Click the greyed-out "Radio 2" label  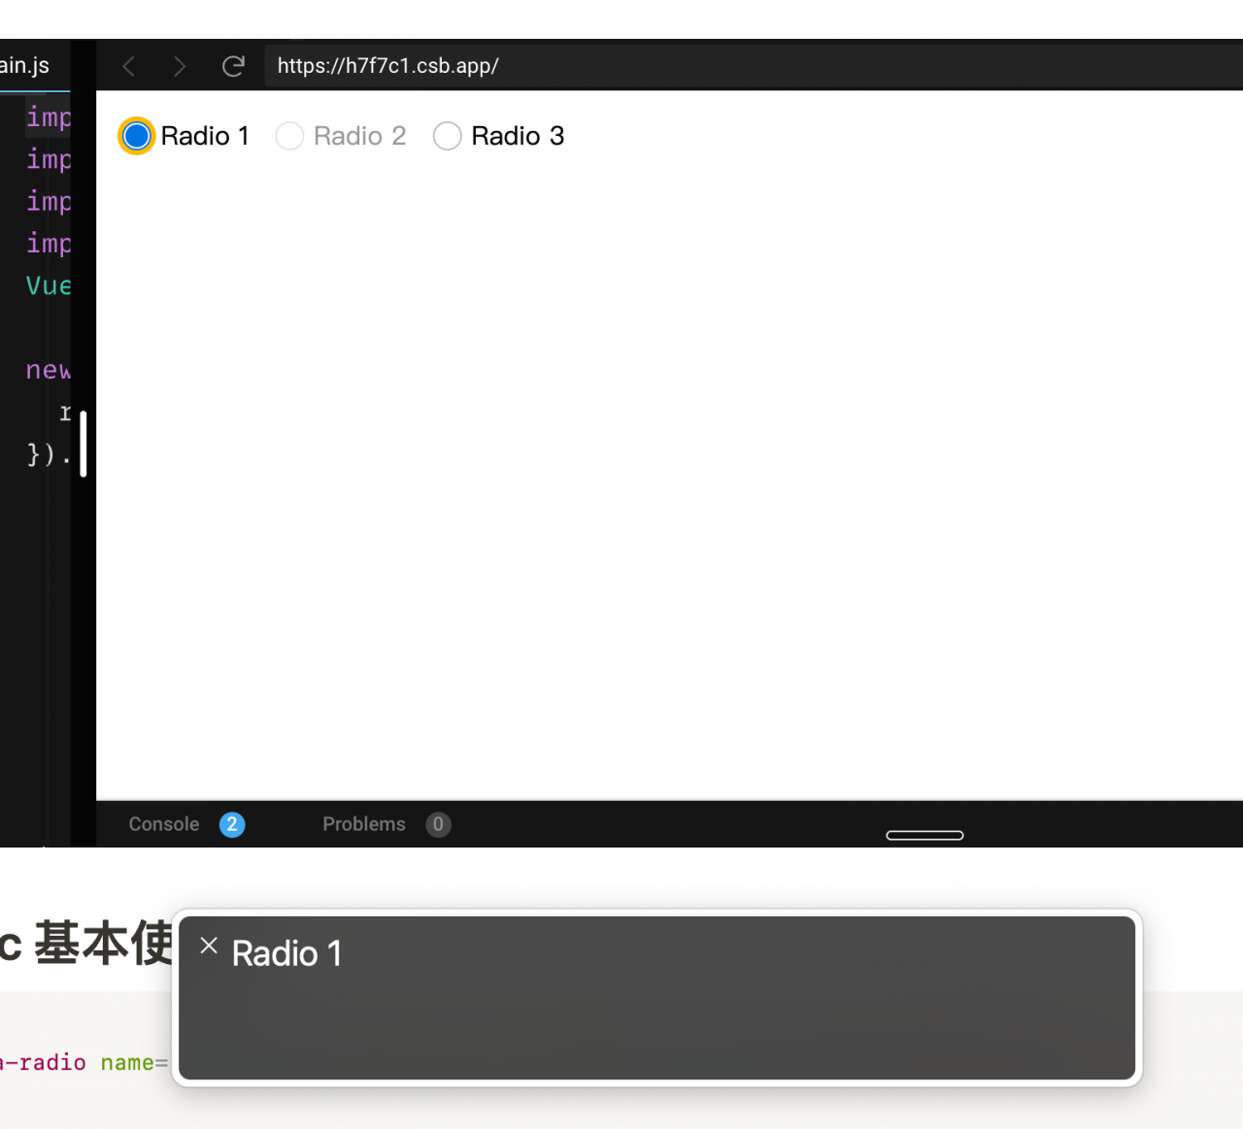(x=359, y=136)
